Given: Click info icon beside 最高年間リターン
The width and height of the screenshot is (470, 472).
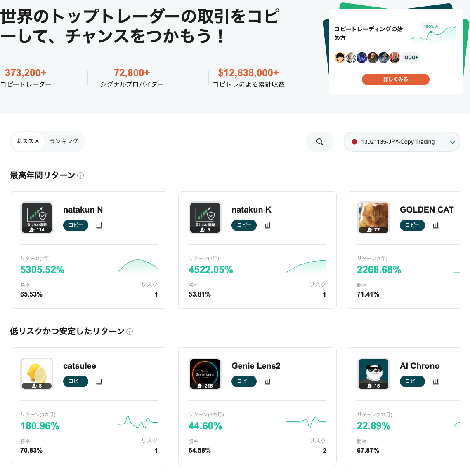Looking at the screenshot, I should (80, 175).
